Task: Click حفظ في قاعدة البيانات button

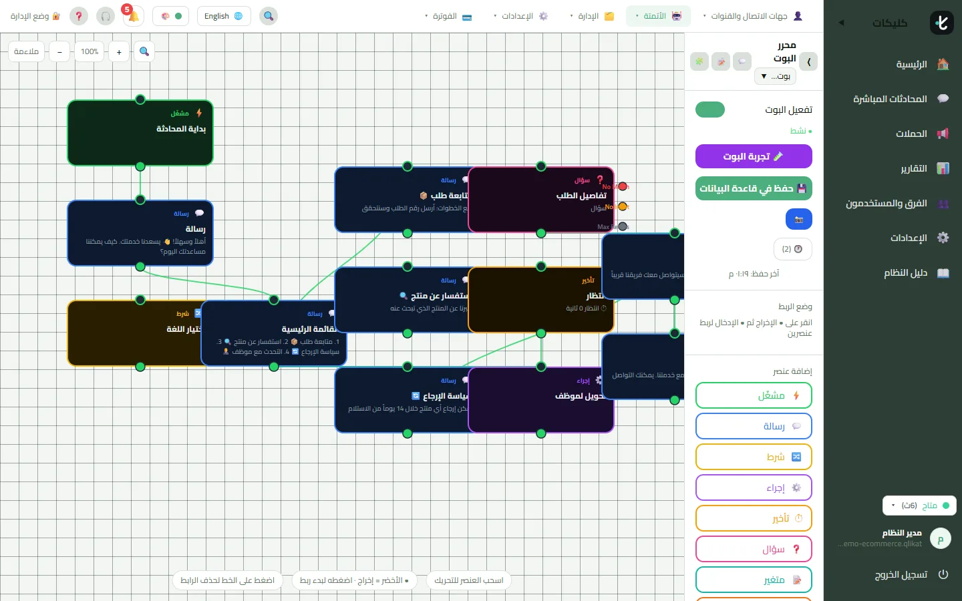Action: tap(754, 188)
